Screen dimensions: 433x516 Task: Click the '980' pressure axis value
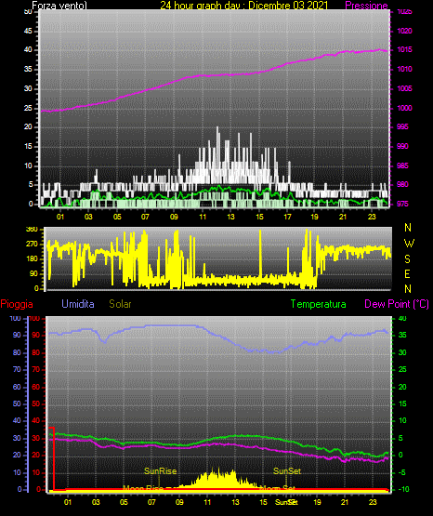pyautogui.click(x=403, y=184)
